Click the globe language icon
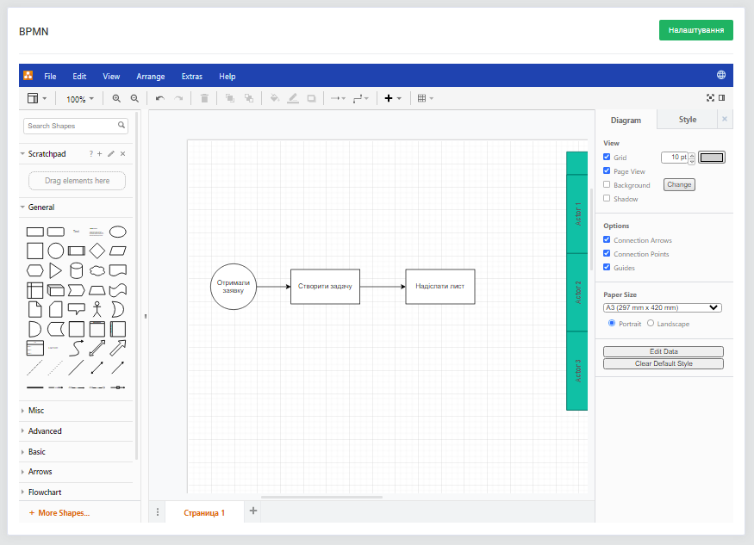The image size is (754, 545). (721, 76)
